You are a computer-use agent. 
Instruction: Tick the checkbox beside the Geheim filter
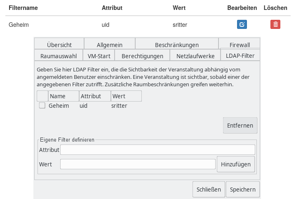click(x=42, y=106)
